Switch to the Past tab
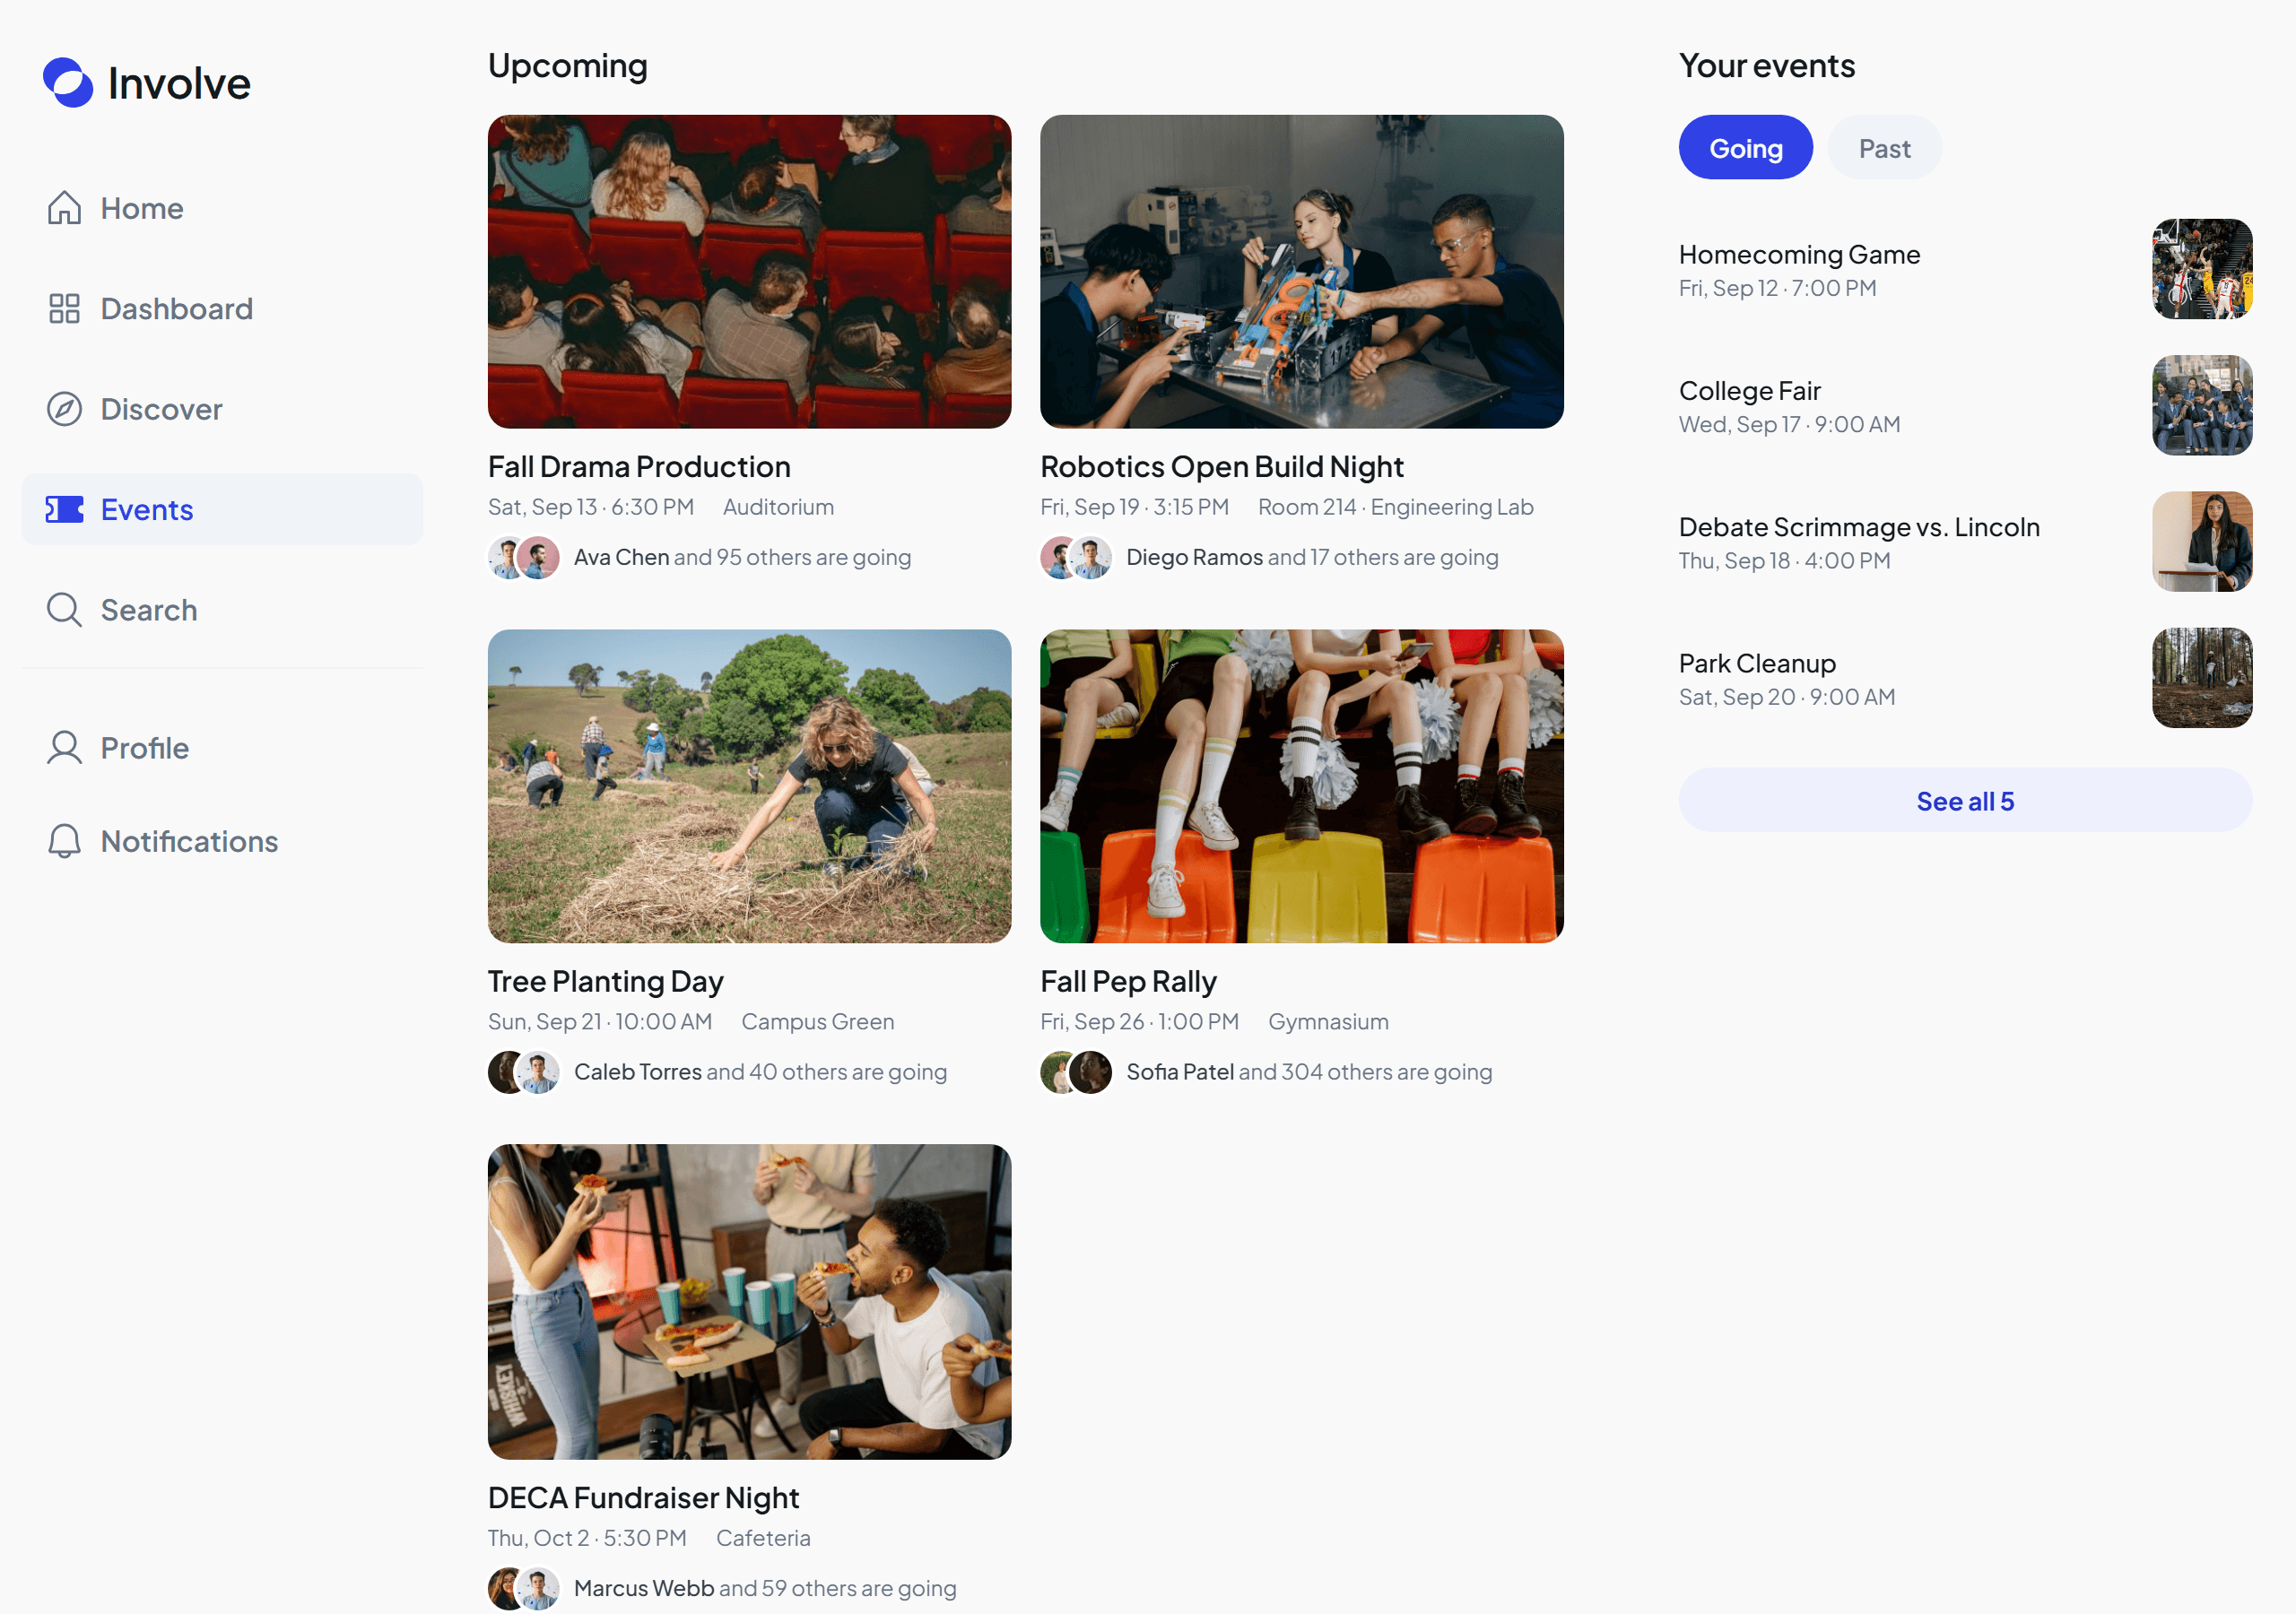 point(1885,148)
